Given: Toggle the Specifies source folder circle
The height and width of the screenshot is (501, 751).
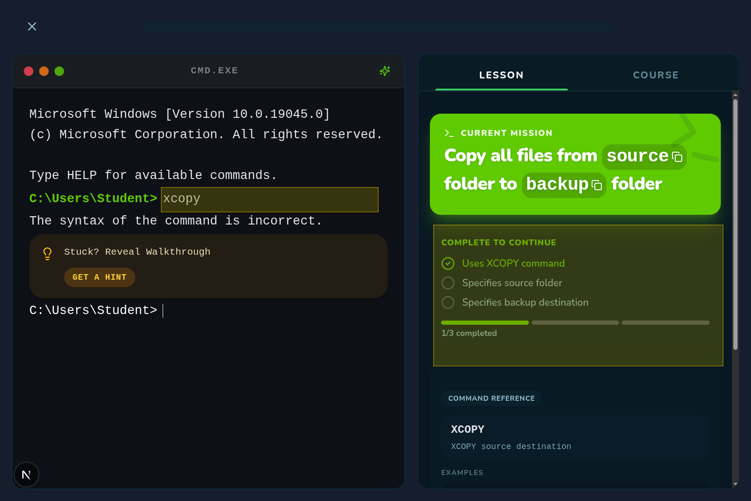Looking at the screenshot, I should point(448,283).
